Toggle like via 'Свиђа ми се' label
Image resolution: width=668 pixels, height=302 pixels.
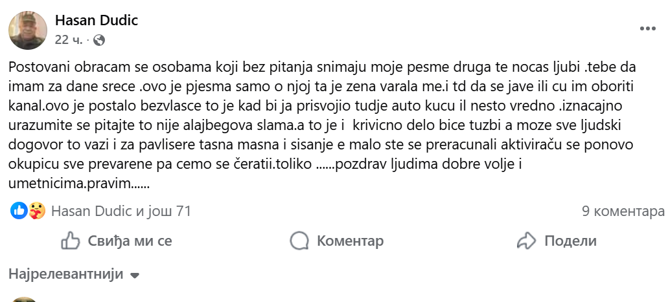click(130, 242)
